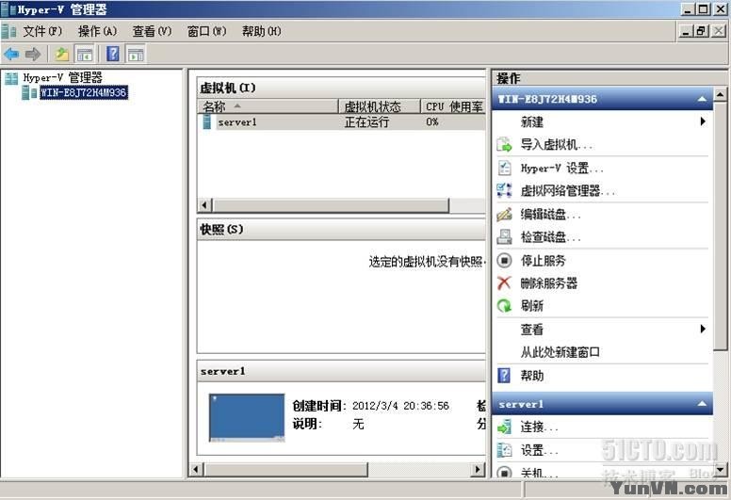Select the server1 row name
The height and width of the screenshot is (500, 731).
pos(237,122)
